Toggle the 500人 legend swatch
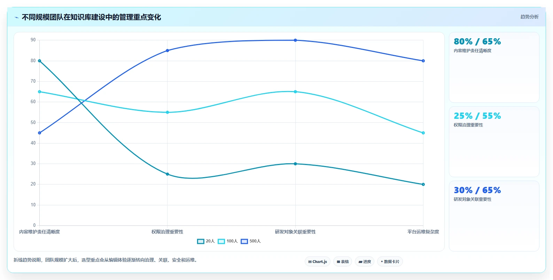Image resolution: width=553 pixels, height=280 pixels. (244, 241)
